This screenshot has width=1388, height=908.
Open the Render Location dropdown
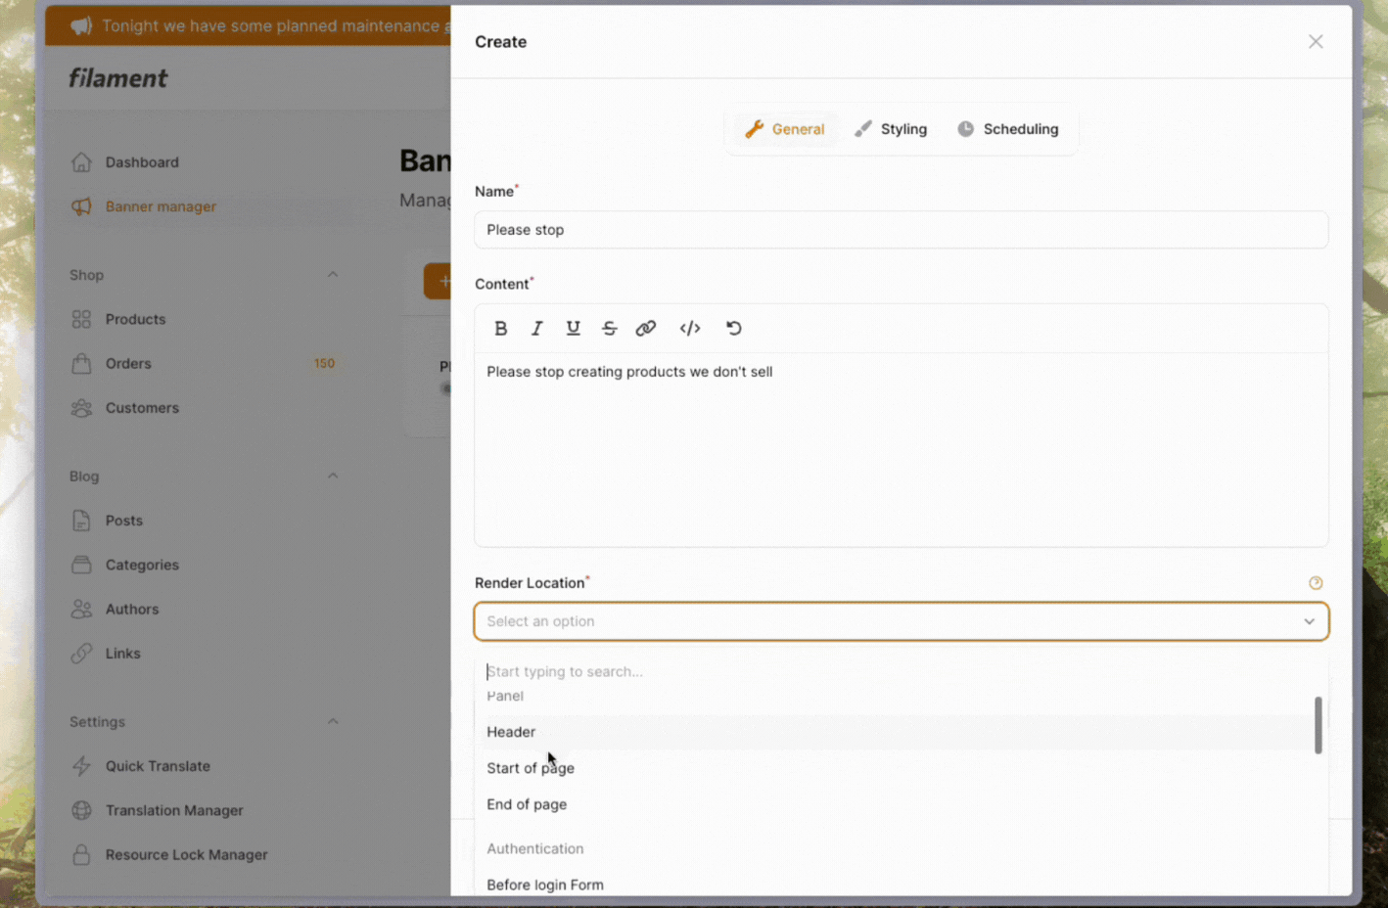click(901, 621)
